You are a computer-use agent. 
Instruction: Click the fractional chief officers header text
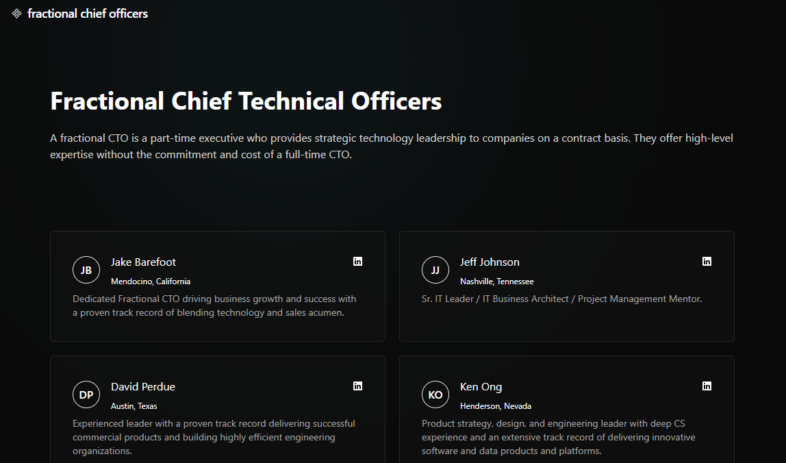coord(86,13)
